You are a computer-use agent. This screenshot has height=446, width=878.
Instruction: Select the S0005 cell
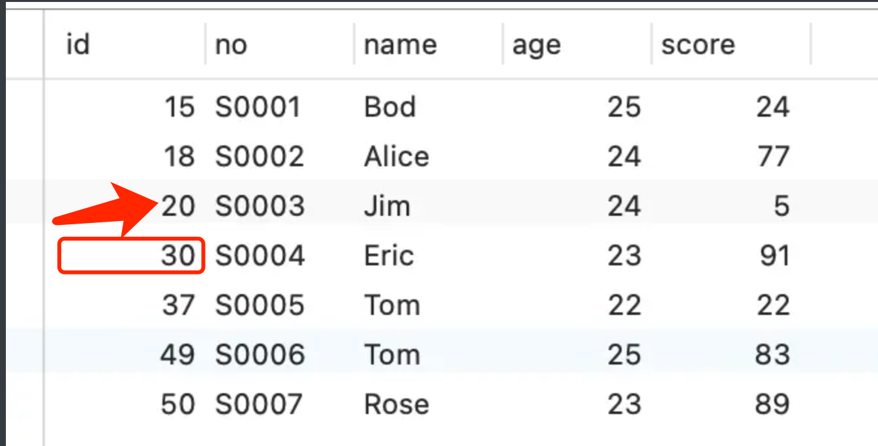260,305
